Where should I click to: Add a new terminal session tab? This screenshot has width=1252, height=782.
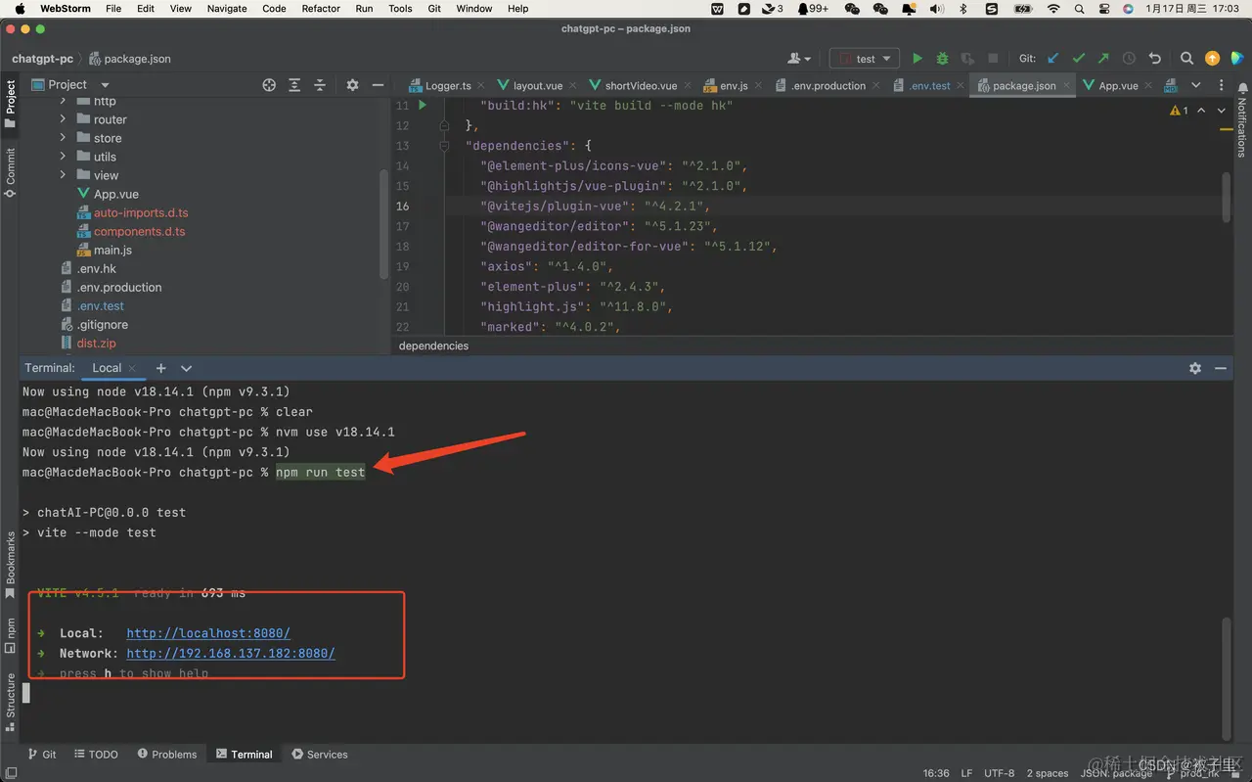coord(160,368)
